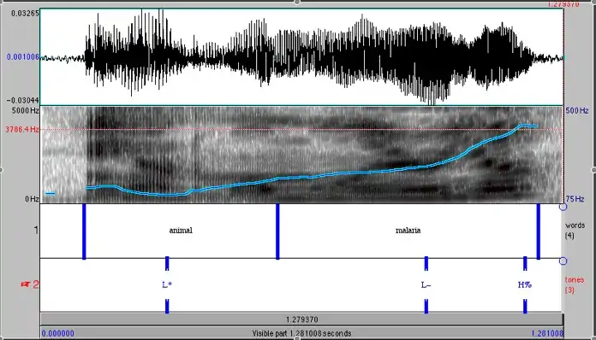Select tier 1 by its number label
596x340 pixels.
pos(36,230)
